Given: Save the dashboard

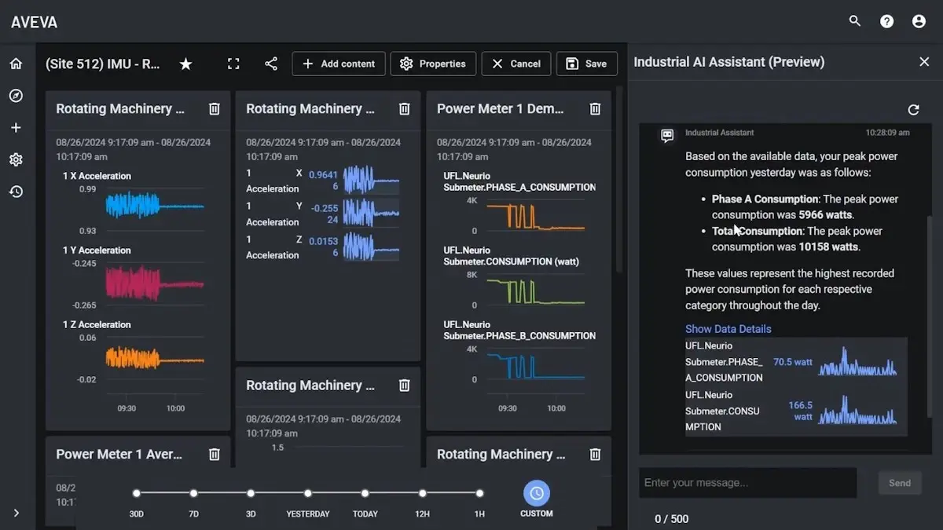Looking at the screenshot, I should 586,64.
